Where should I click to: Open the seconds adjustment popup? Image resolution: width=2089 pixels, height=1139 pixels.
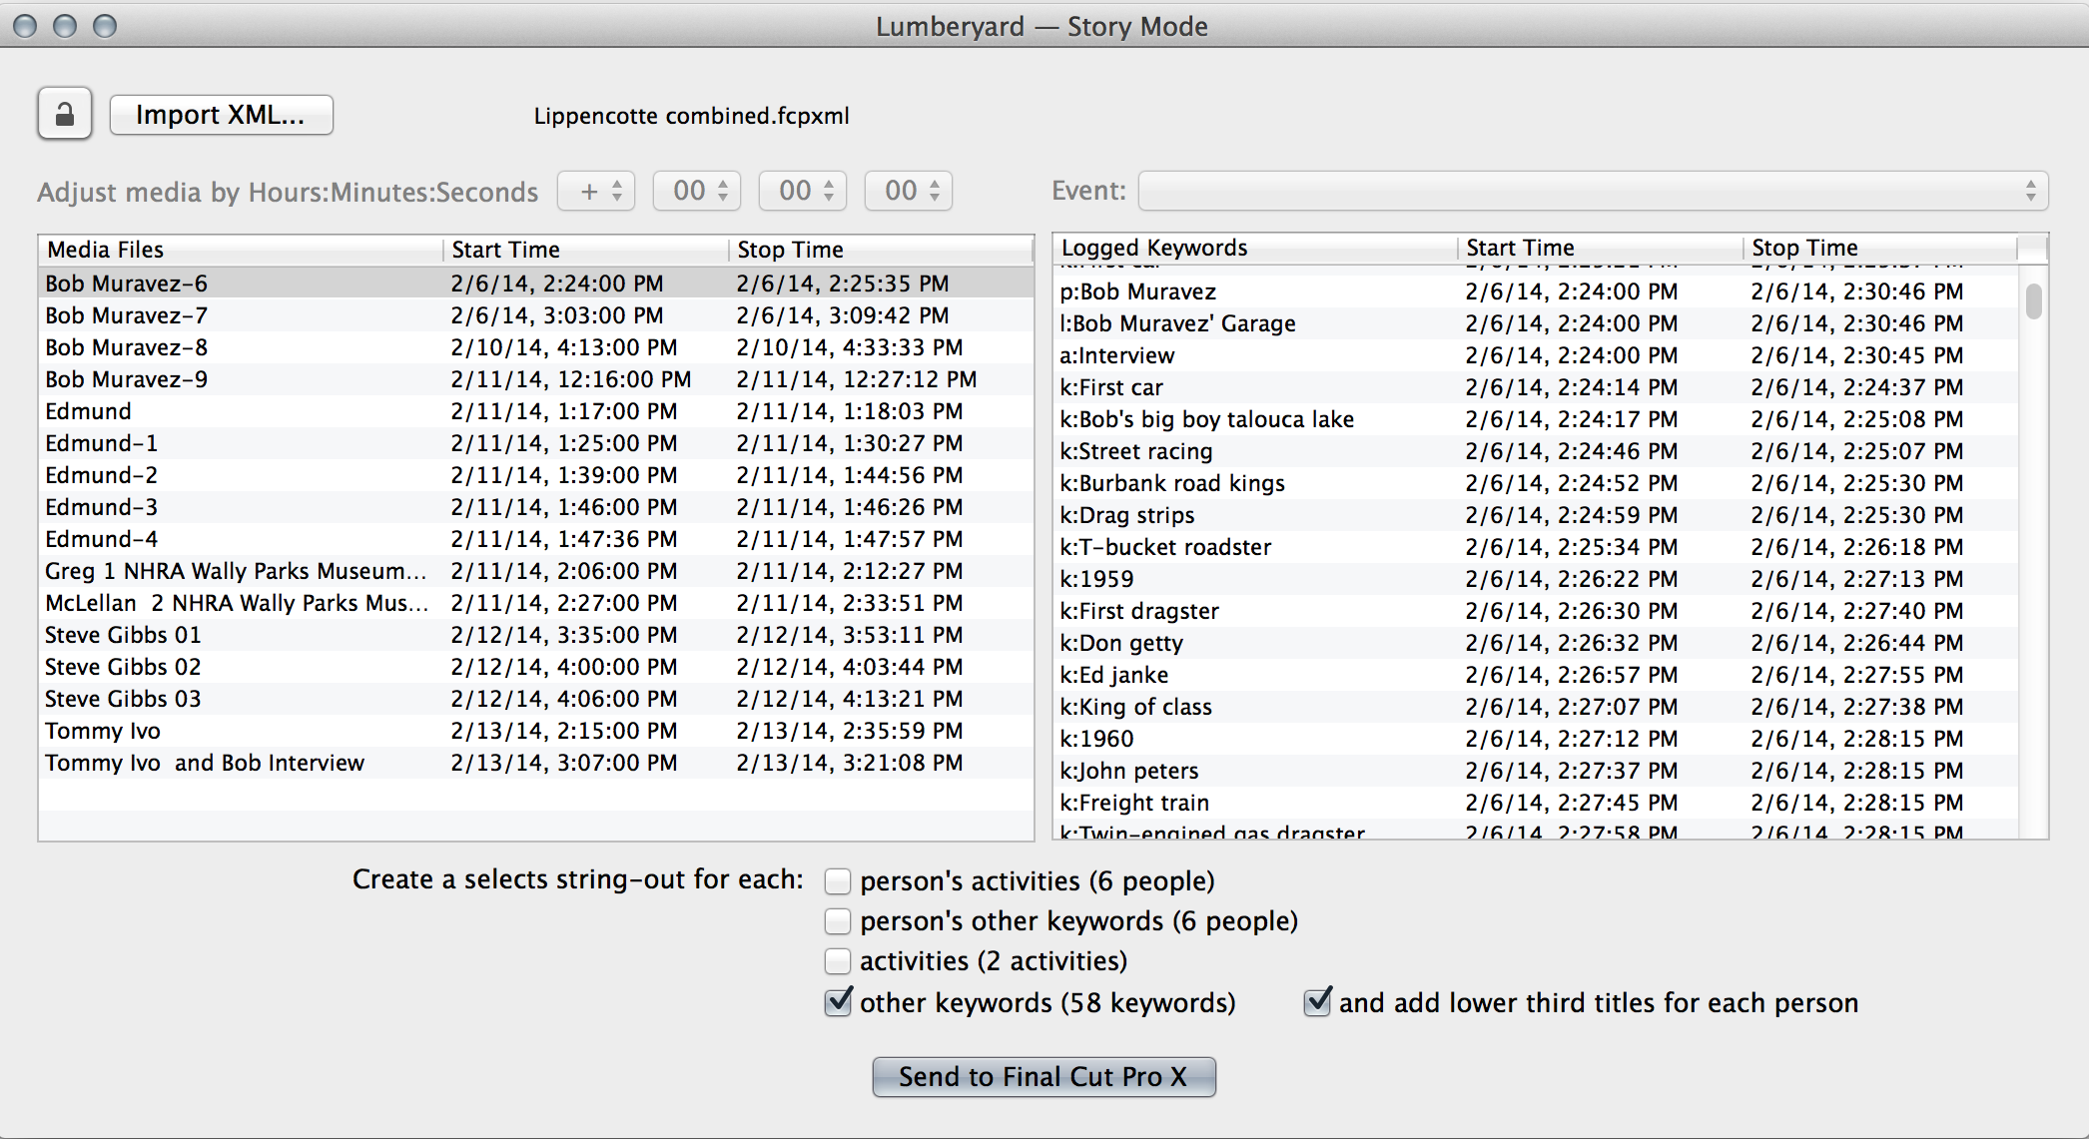pos(909,191)
